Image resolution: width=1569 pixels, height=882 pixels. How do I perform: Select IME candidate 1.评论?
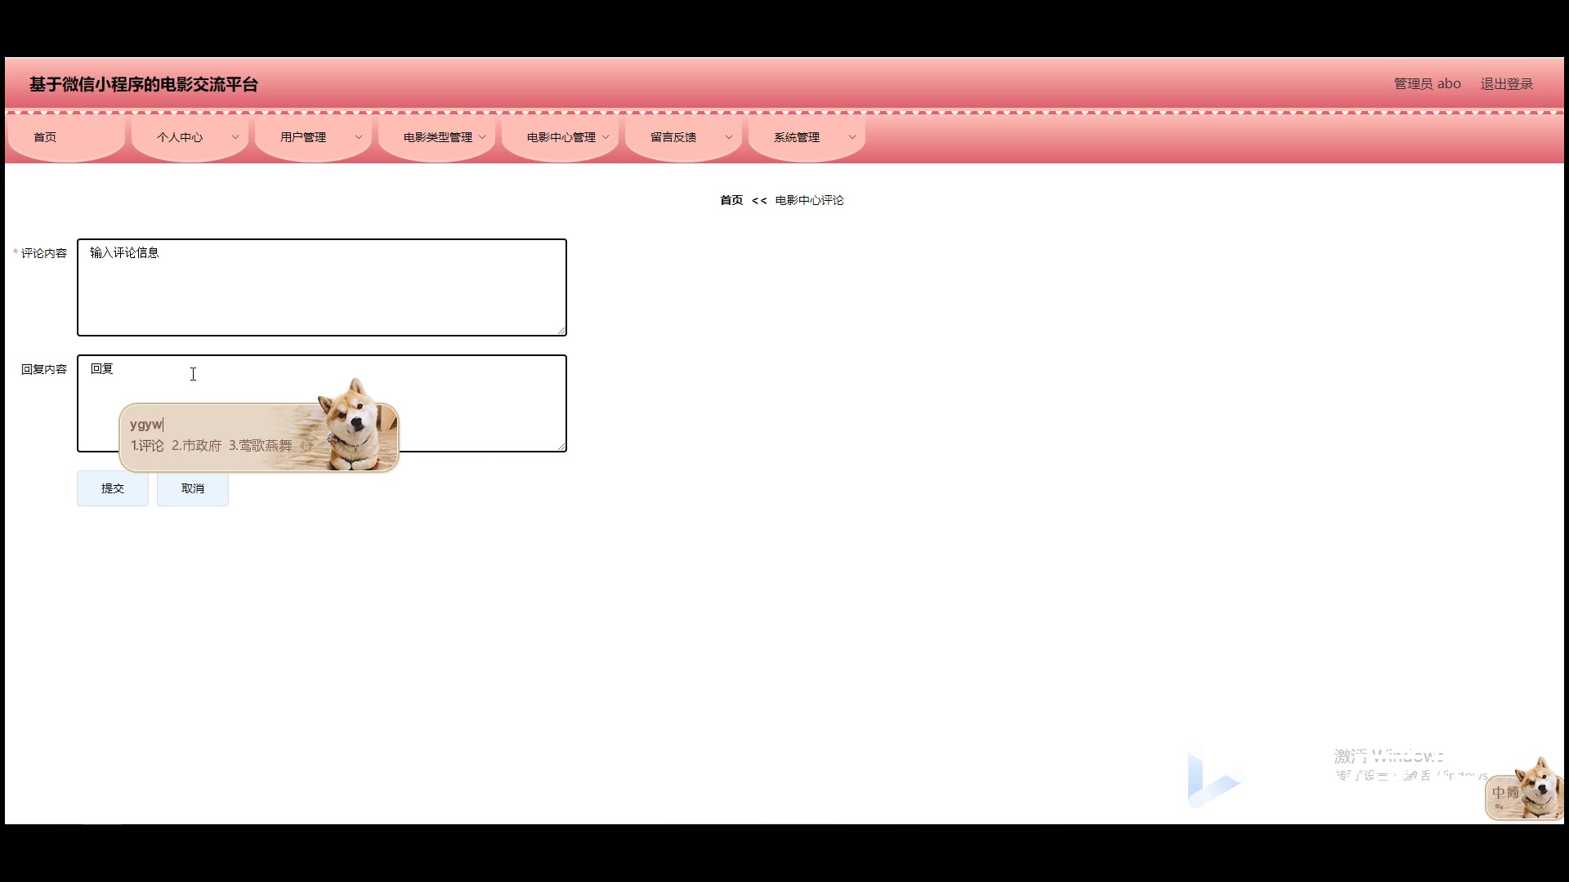coord(148,446)
